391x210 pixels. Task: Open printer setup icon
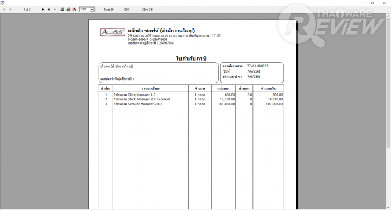coord(68,10)
